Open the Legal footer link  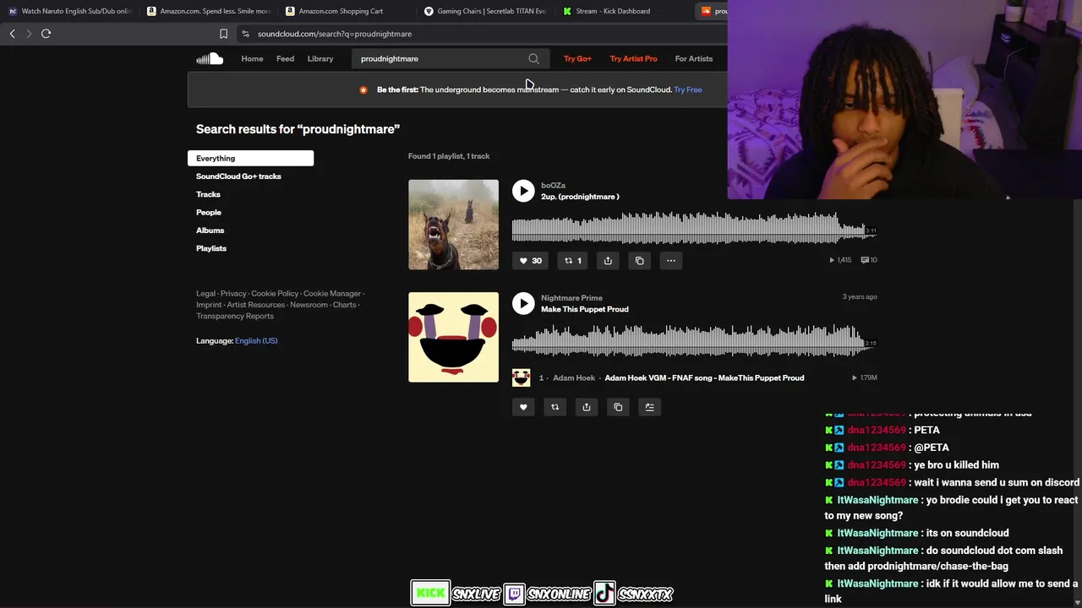pos(205,293)
